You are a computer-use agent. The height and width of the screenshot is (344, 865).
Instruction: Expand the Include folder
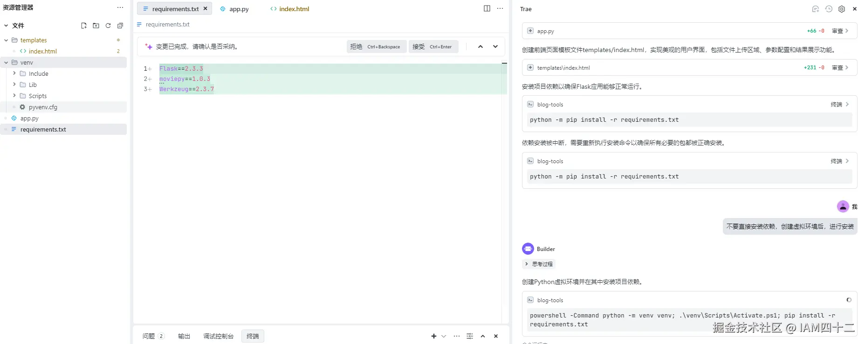pos(14,73)
